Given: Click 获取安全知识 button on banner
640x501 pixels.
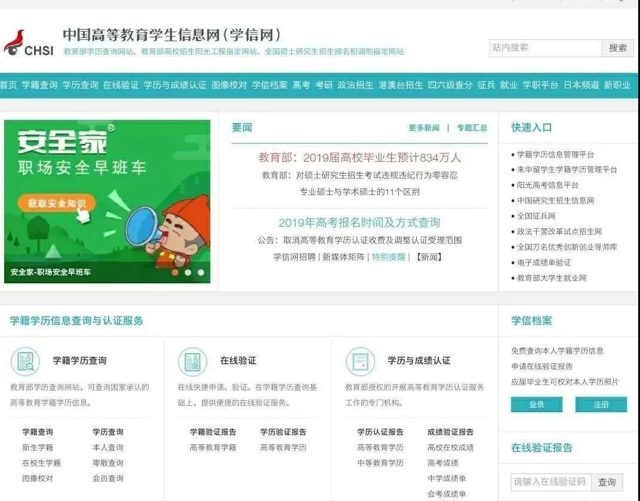Looking at the screenshot, I should click(56, 203).
